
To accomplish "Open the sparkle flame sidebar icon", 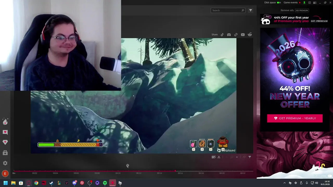I will [x=5, y=122].
